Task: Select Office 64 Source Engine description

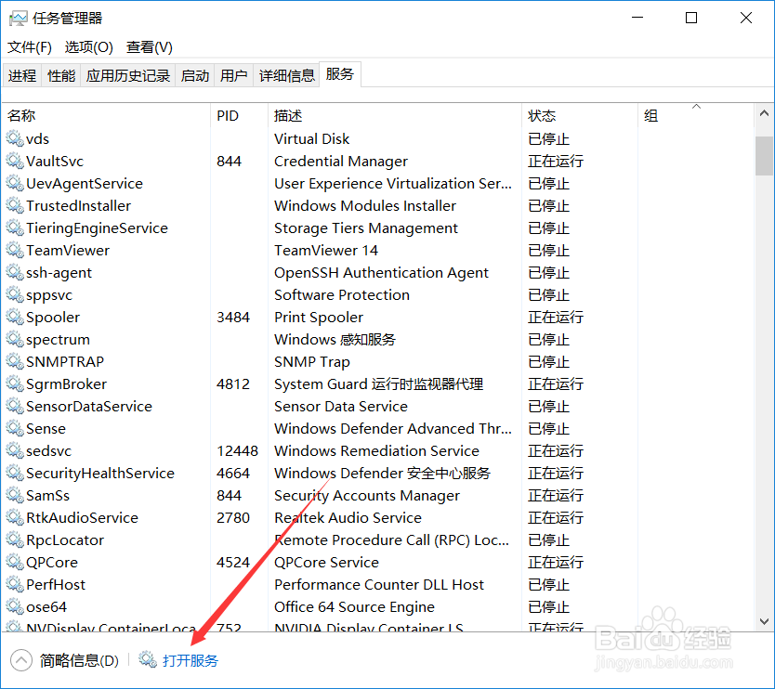Action: (x=354, y=607)
